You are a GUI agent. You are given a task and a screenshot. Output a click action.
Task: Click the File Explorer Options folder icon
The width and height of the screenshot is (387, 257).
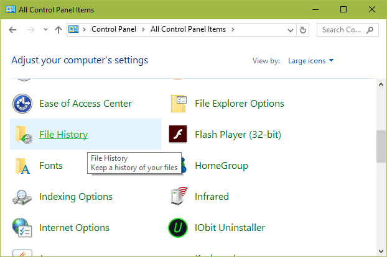point(179,104)
